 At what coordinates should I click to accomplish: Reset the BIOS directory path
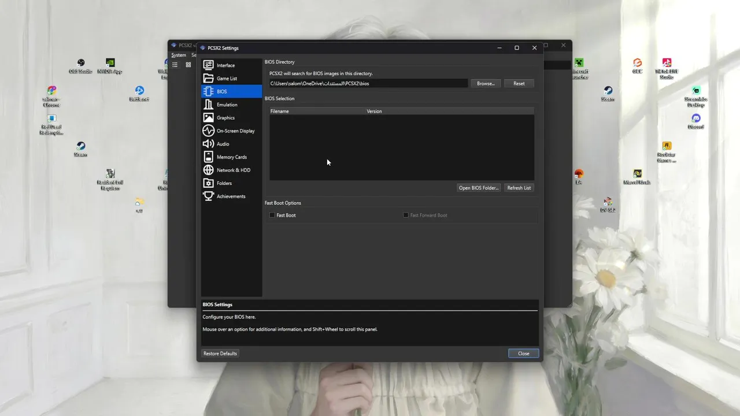coord(519,83)
